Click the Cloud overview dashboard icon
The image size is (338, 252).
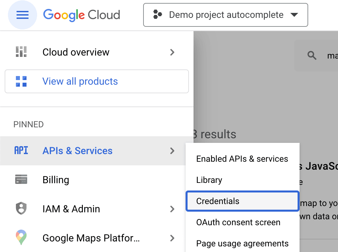point(21,52)
